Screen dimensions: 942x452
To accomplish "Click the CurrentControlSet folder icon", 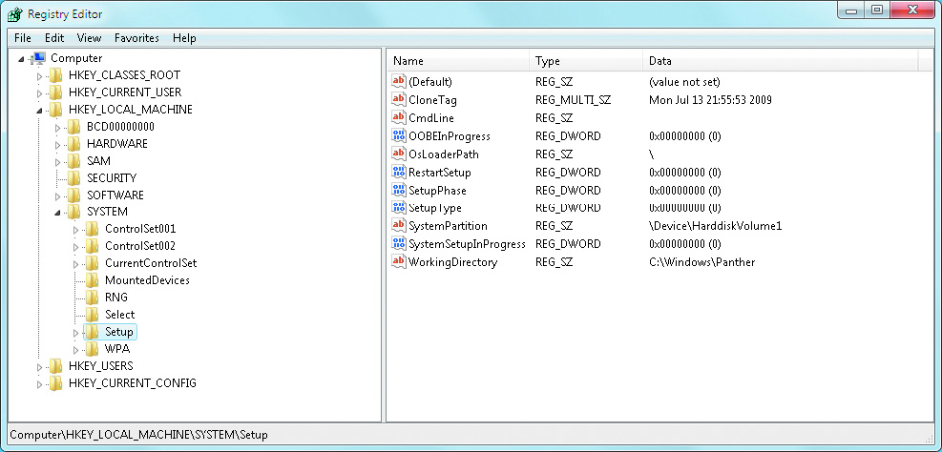I will coord(92,263).
